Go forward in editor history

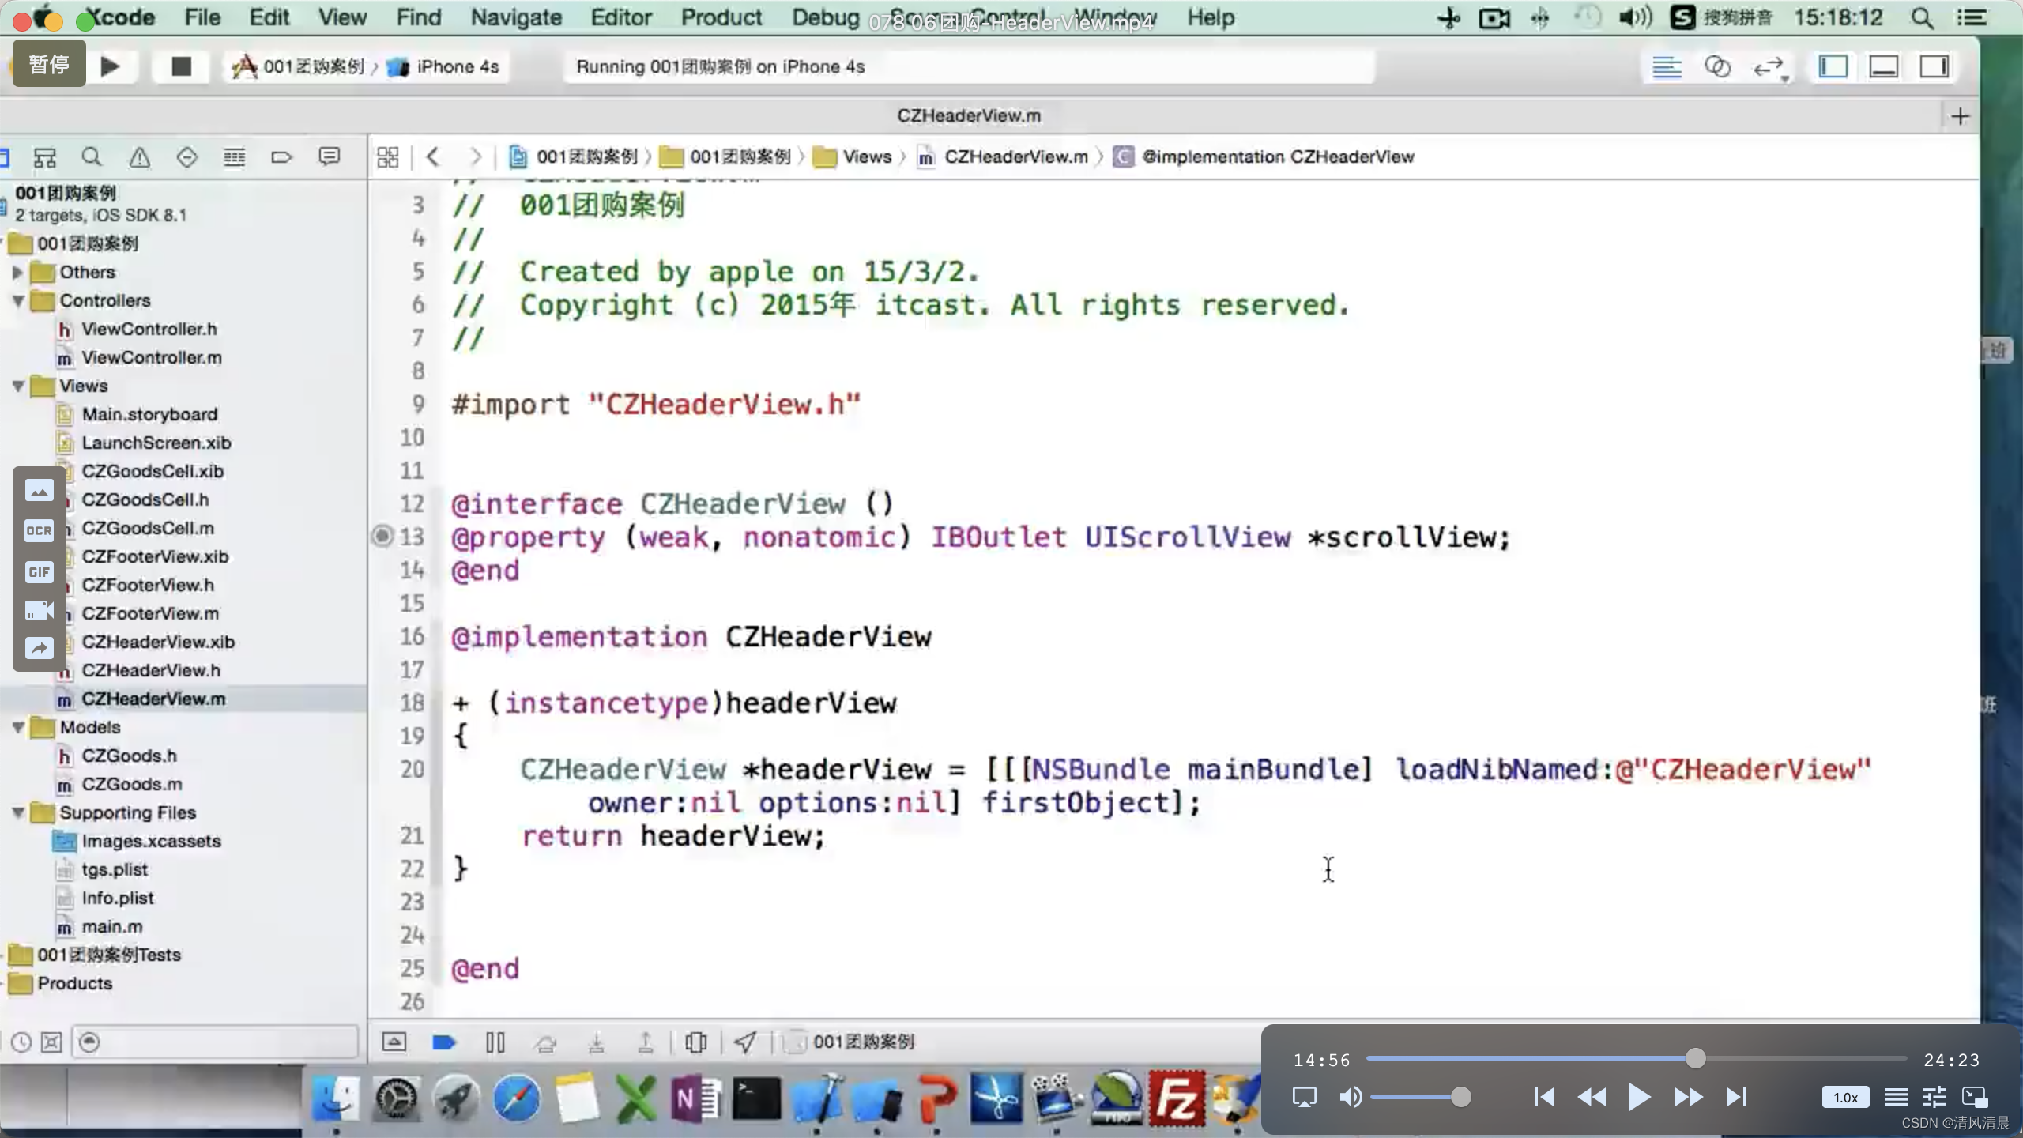(475, 157)
